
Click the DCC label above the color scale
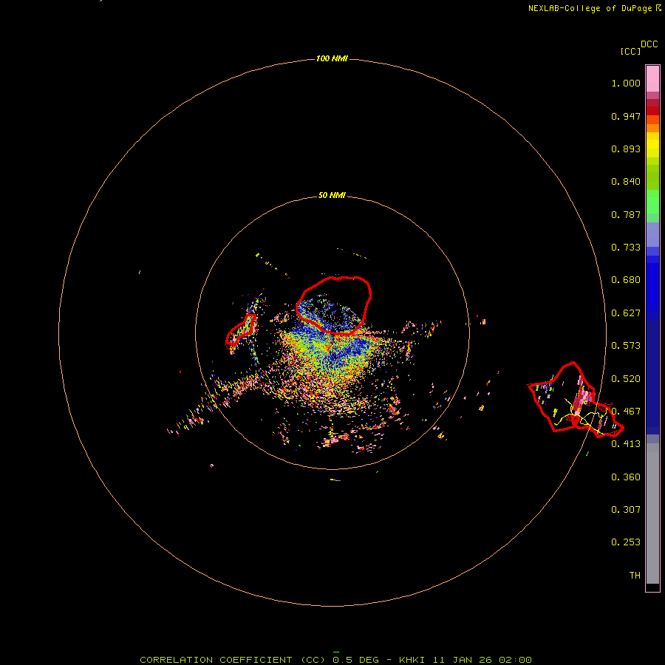[649, 44]
